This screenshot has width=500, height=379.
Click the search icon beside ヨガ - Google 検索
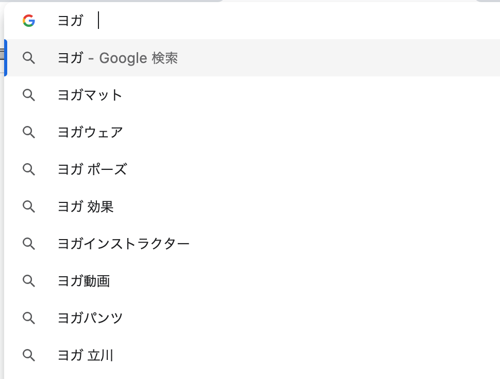click(x=29, y=58)
